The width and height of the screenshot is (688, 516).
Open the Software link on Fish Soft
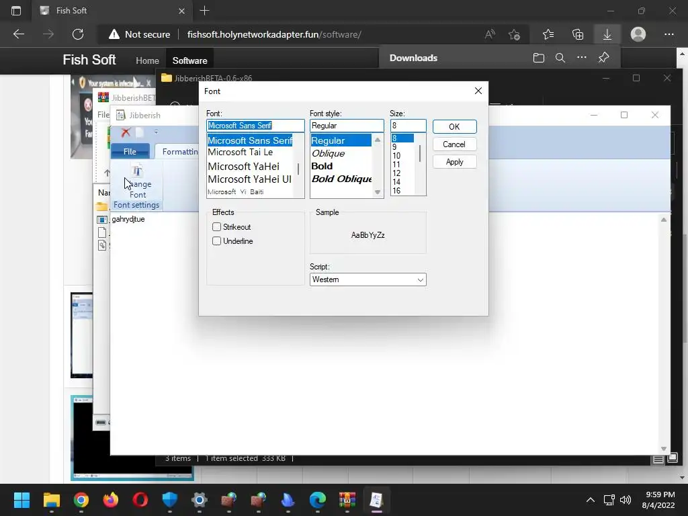[x=189, y=60]
